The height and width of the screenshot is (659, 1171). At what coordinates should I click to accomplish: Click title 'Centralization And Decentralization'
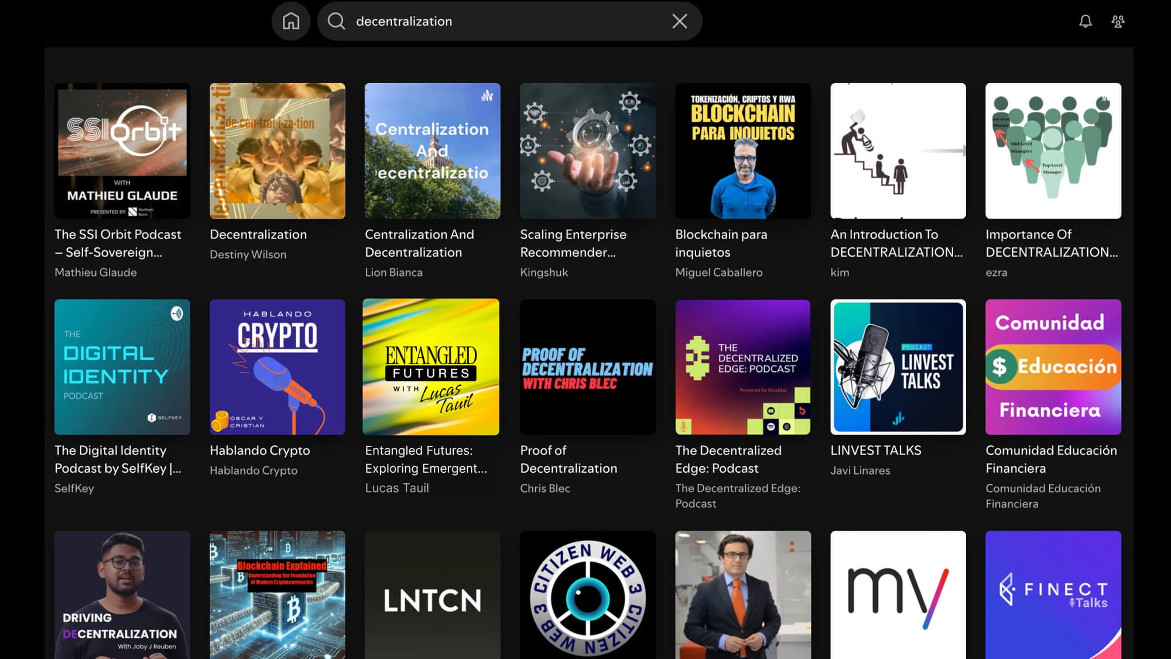[419, 243]
